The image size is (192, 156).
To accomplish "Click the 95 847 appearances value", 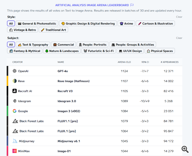I will (x=168, y=131).
